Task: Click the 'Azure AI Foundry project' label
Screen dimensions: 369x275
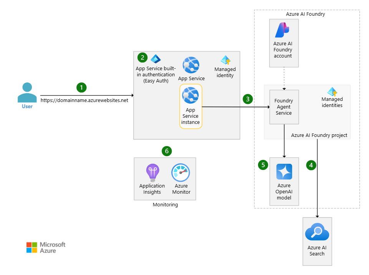Action: [319, 135]
